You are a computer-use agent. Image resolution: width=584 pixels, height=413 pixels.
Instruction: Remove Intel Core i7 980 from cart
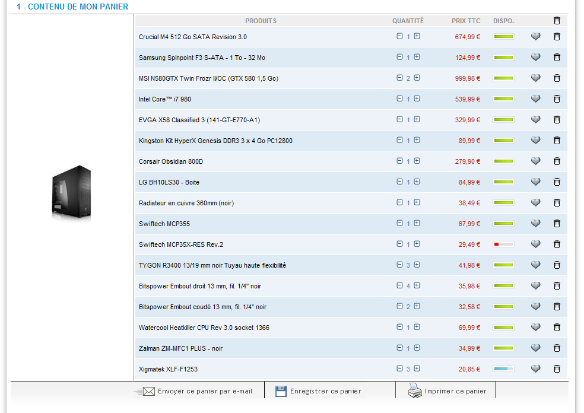coord(557,99)
